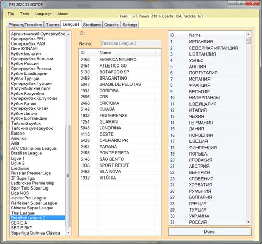Select AFC Champions League entry
This screenshot has height=244, width=262.
click(38, 148)
